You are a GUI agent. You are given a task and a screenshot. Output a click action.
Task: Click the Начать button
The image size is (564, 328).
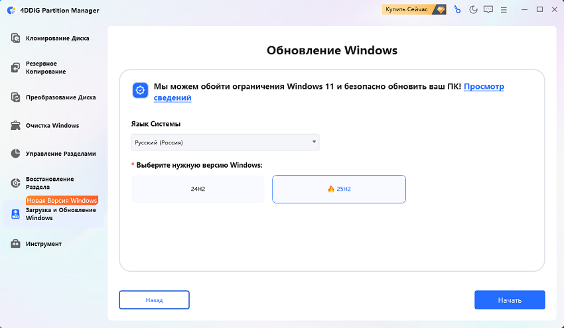tap(510, 300)
